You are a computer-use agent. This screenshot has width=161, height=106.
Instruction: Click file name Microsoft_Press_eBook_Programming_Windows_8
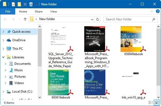[97, 60]
